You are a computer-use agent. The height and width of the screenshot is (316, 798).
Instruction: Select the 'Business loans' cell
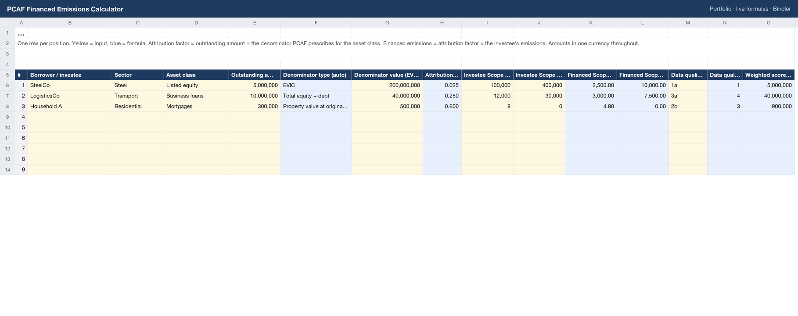click(x=196, y=96)
